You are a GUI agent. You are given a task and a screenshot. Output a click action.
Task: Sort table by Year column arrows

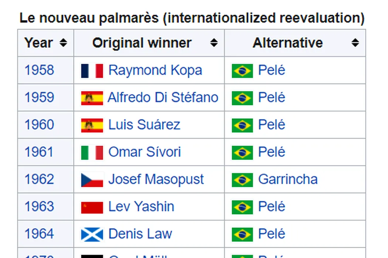[63, 43]
